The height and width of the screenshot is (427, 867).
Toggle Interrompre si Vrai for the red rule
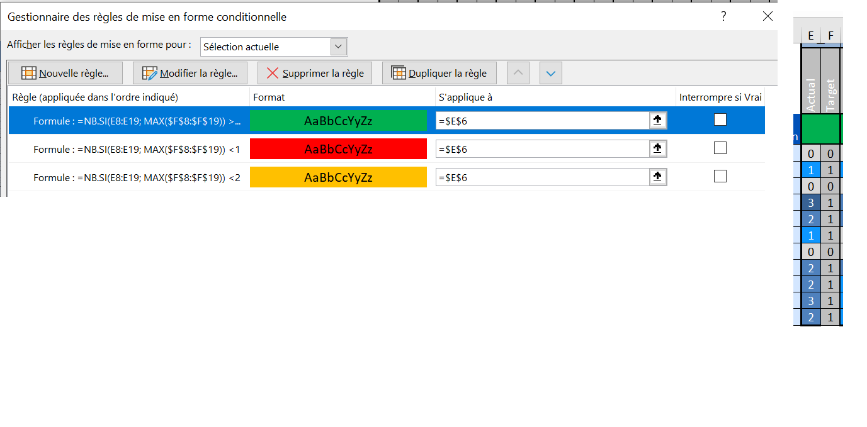(720, 148)
